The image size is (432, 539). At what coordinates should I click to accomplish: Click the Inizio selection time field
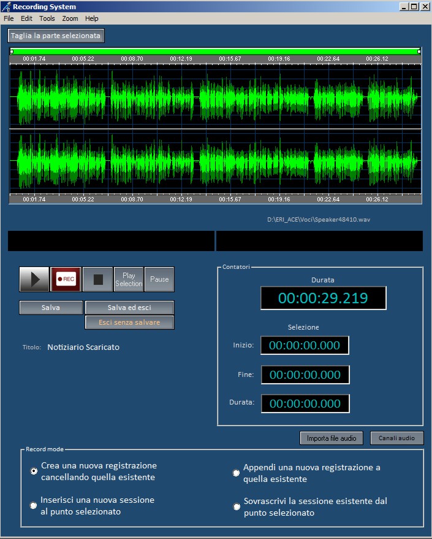pyautogui.click(x=305, y=346)
